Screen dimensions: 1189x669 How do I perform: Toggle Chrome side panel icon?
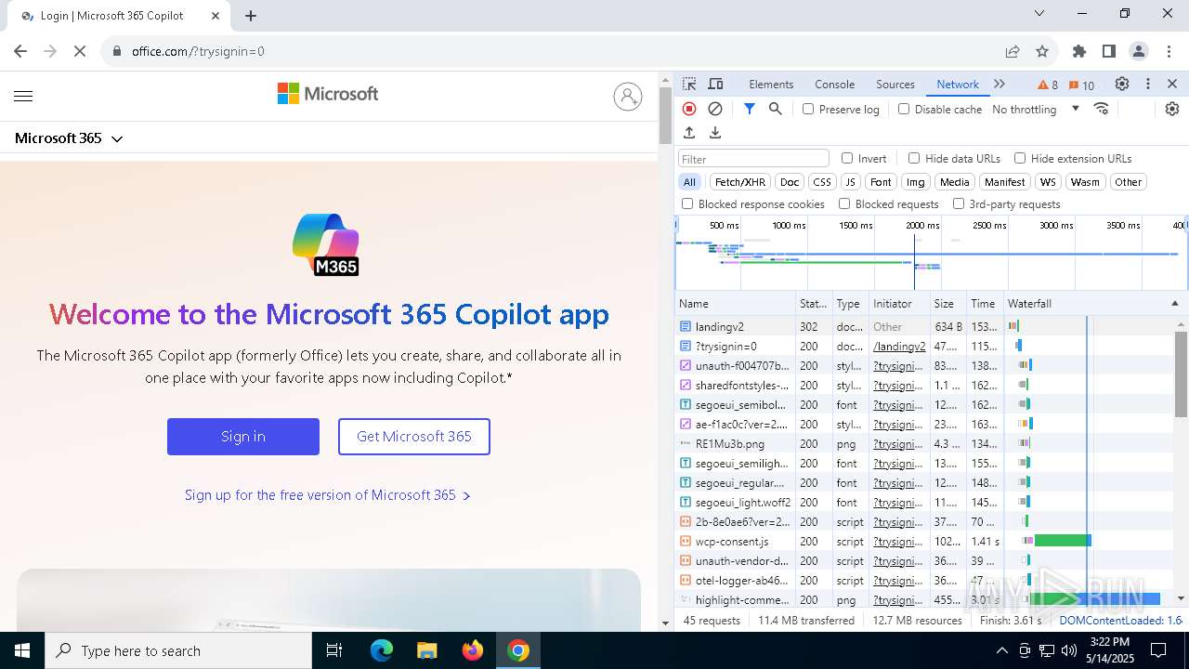(1109, 51)
